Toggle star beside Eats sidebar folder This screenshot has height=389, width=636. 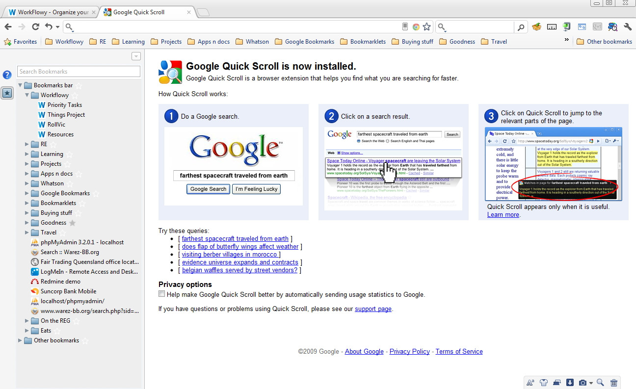tap(57, 331)
